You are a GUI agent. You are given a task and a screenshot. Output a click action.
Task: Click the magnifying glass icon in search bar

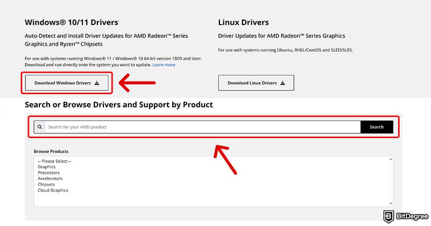(x=40, y=127)
